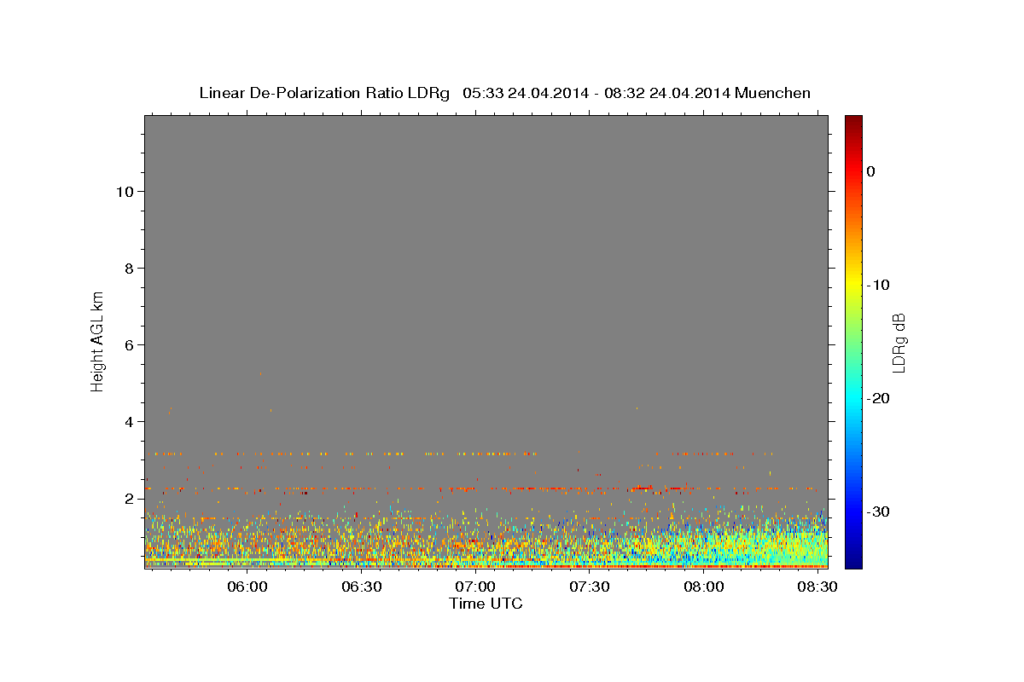
Task: Click the colorbar label '0'
Action: click(x=871, y=171)
